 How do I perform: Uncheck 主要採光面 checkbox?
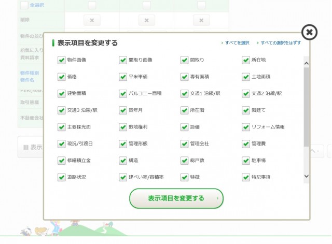pos(61,127)
